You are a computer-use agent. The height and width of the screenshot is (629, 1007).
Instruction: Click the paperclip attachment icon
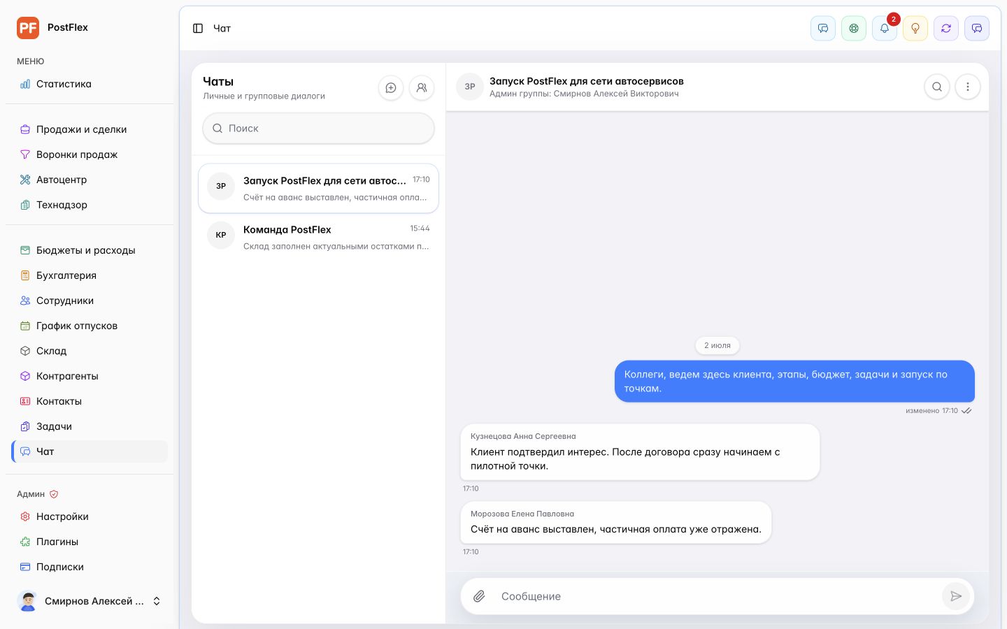pos(479,596)
